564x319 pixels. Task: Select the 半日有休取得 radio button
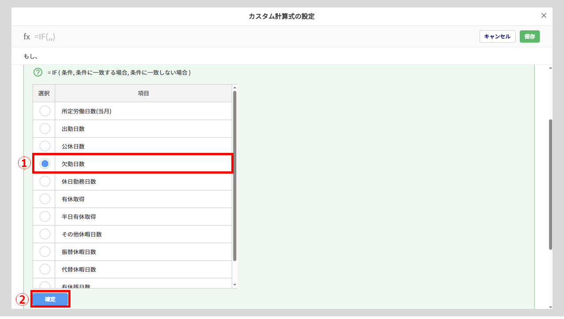pyautogui.click(x=45, y=217)
